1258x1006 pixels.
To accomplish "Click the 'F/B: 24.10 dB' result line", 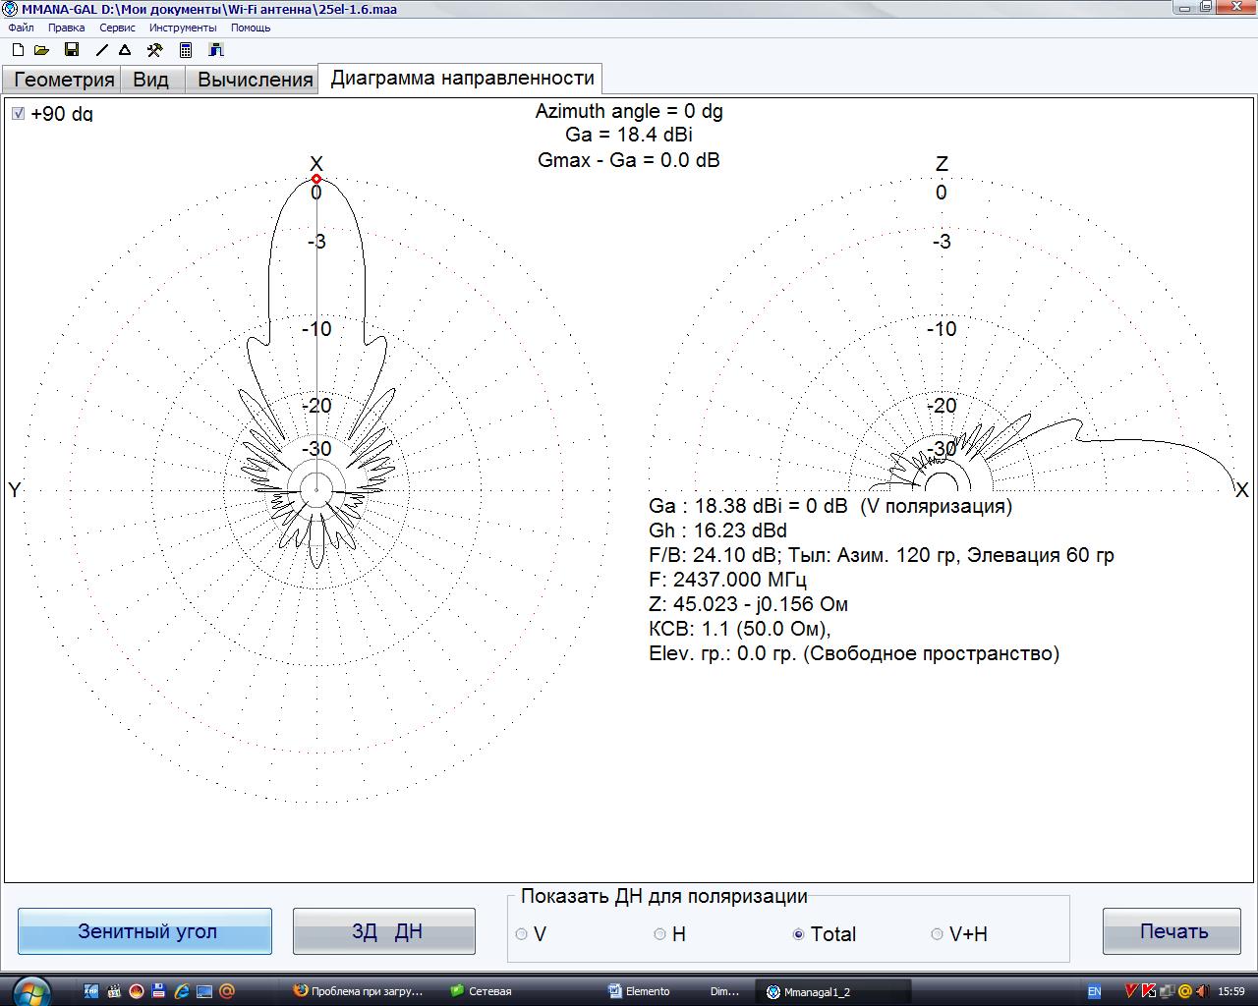I will tap(882, 555).
